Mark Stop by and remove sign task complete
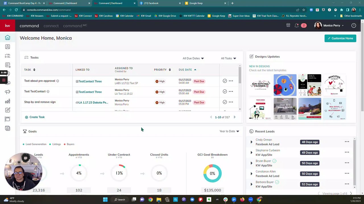This screenshot has height=204, width=364. click(x=225, y=102)
